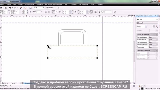Click the ruler origin corner icon
Image resolution: width=160 pixels, height=90 pixels.
[x=1, y=16]
